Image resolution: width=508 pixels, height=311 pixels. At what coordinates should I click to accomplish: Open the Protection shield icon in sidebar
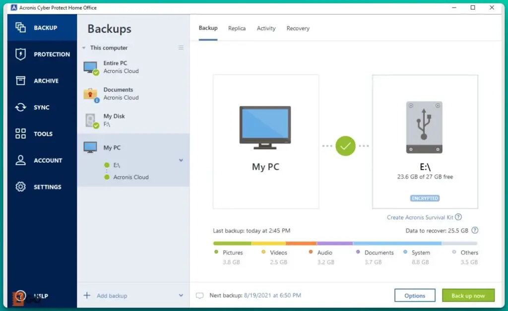click(x=20, y=54)
